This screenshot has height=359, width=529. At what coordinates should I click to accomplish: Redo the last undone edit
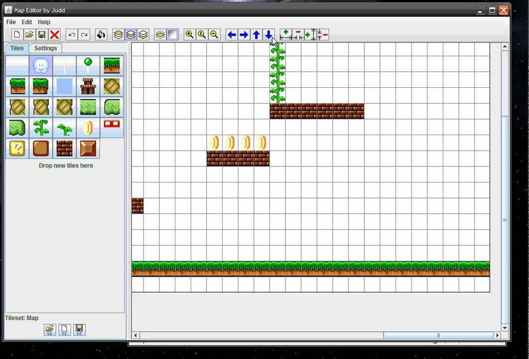pyautogui.click(x=84, y=34)
